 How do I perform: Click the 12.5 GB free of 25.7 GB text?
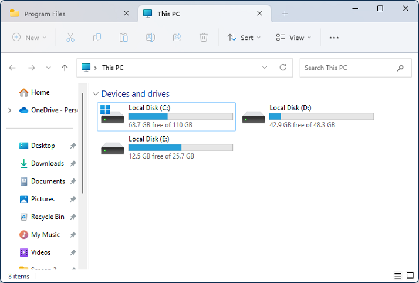point(161,156)
